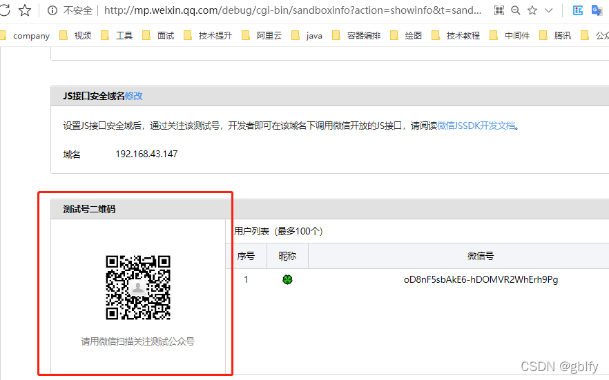The image size is (609, 380).
Task: Click the 用户列表（最多100个） heading
Action: tap(279, 231)
